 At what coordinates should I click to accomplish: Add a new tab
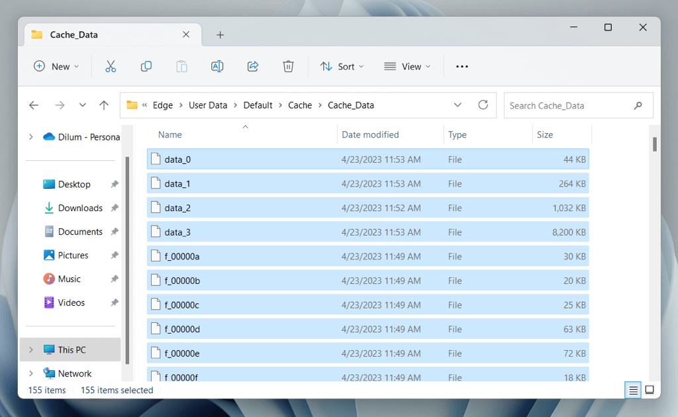point(220,35)
